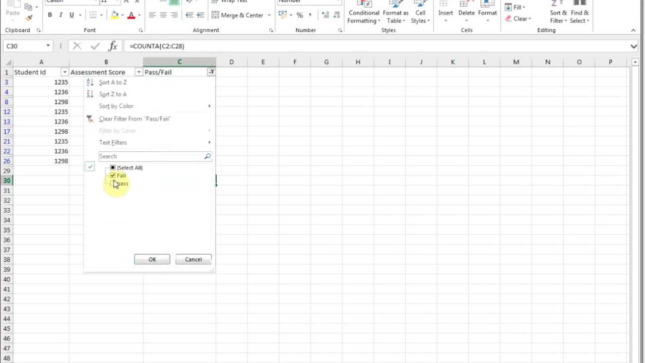Screen dimensions: 645x363
Task: Click the Insert Function fx icon
Action: coord(113,46)
